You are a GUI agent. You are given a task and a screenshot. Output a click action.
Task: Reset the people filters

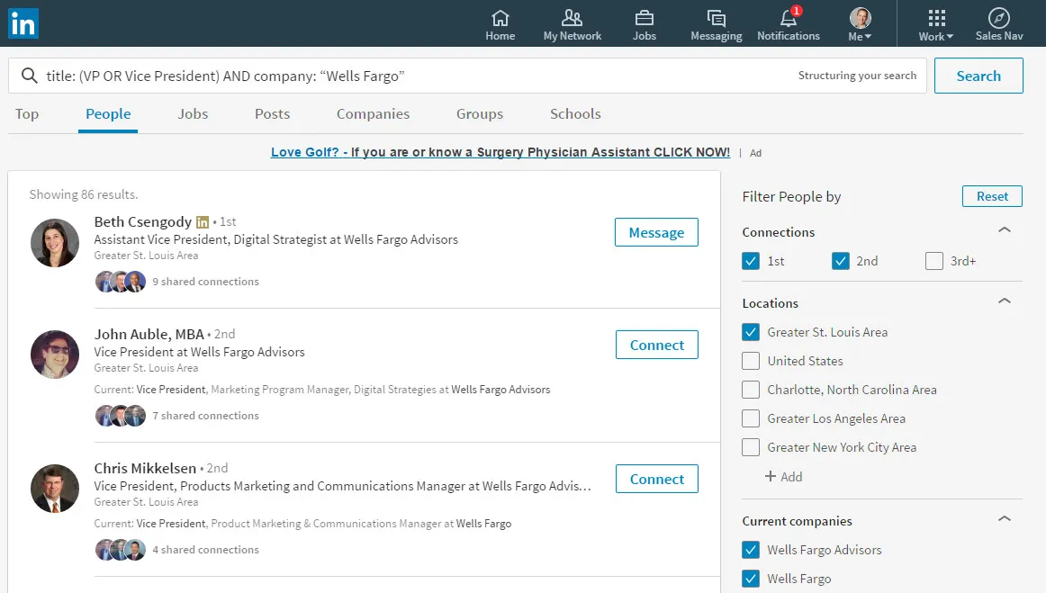pyautogui.click(x=992, y=196)
